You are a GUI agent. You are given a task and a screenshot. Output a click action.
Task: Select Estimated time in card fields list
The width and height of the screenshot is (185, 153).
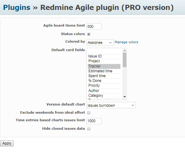(104, 71)
